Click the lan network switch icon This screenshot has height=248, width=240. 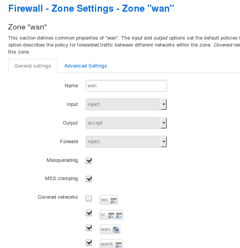113,200
